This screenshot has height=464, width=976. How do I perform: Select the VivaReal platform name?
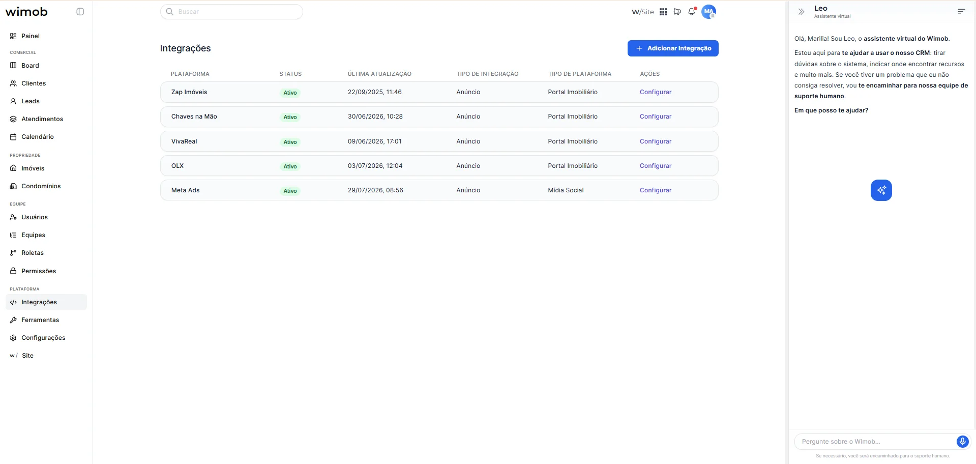(x=184, y=141)
